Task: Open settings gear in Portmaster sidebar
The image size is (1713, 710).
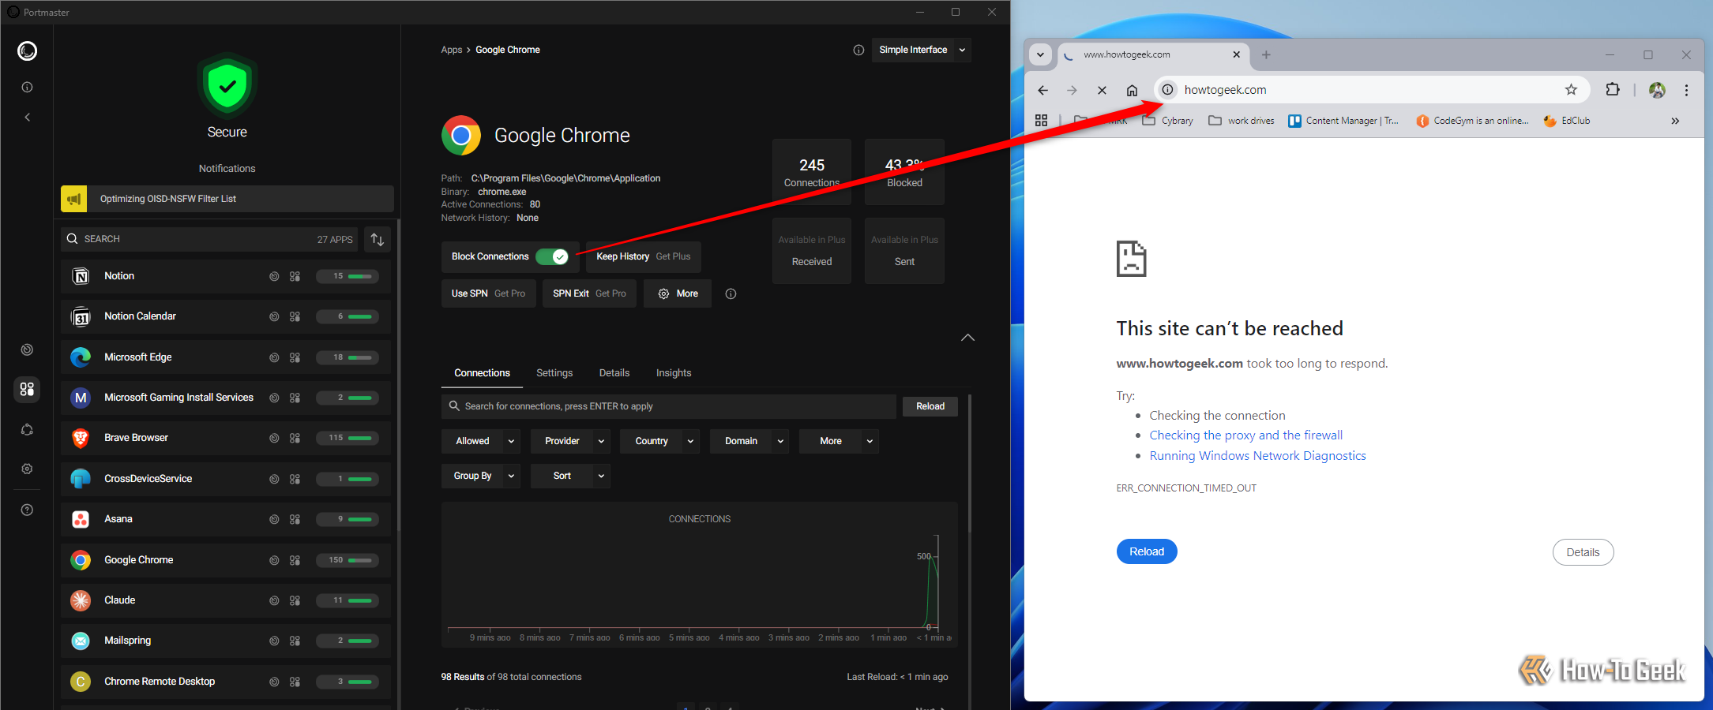Action: click(27, 469)
